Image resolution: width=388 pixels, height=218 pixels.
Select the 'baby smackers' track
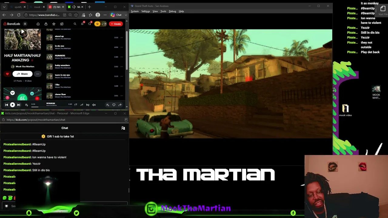(x=62, y=65)
